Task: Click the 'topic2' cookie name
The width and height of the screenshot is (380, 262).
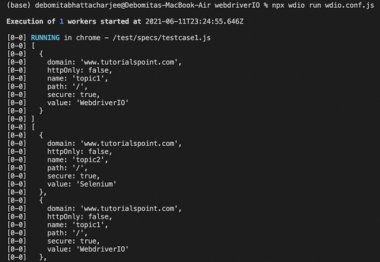Action: point(92,160)
